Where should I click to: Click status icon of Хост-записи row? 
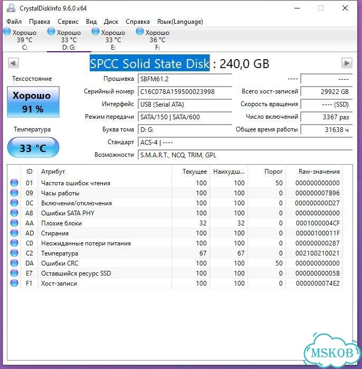[x=14, y=283]
